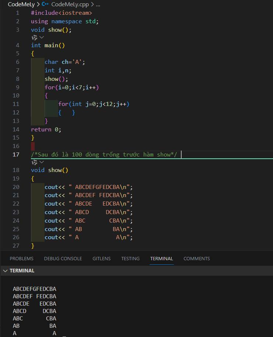
Task: Click the cout line with 'ABCDE EDCBA'
Action: coord(88,203)
